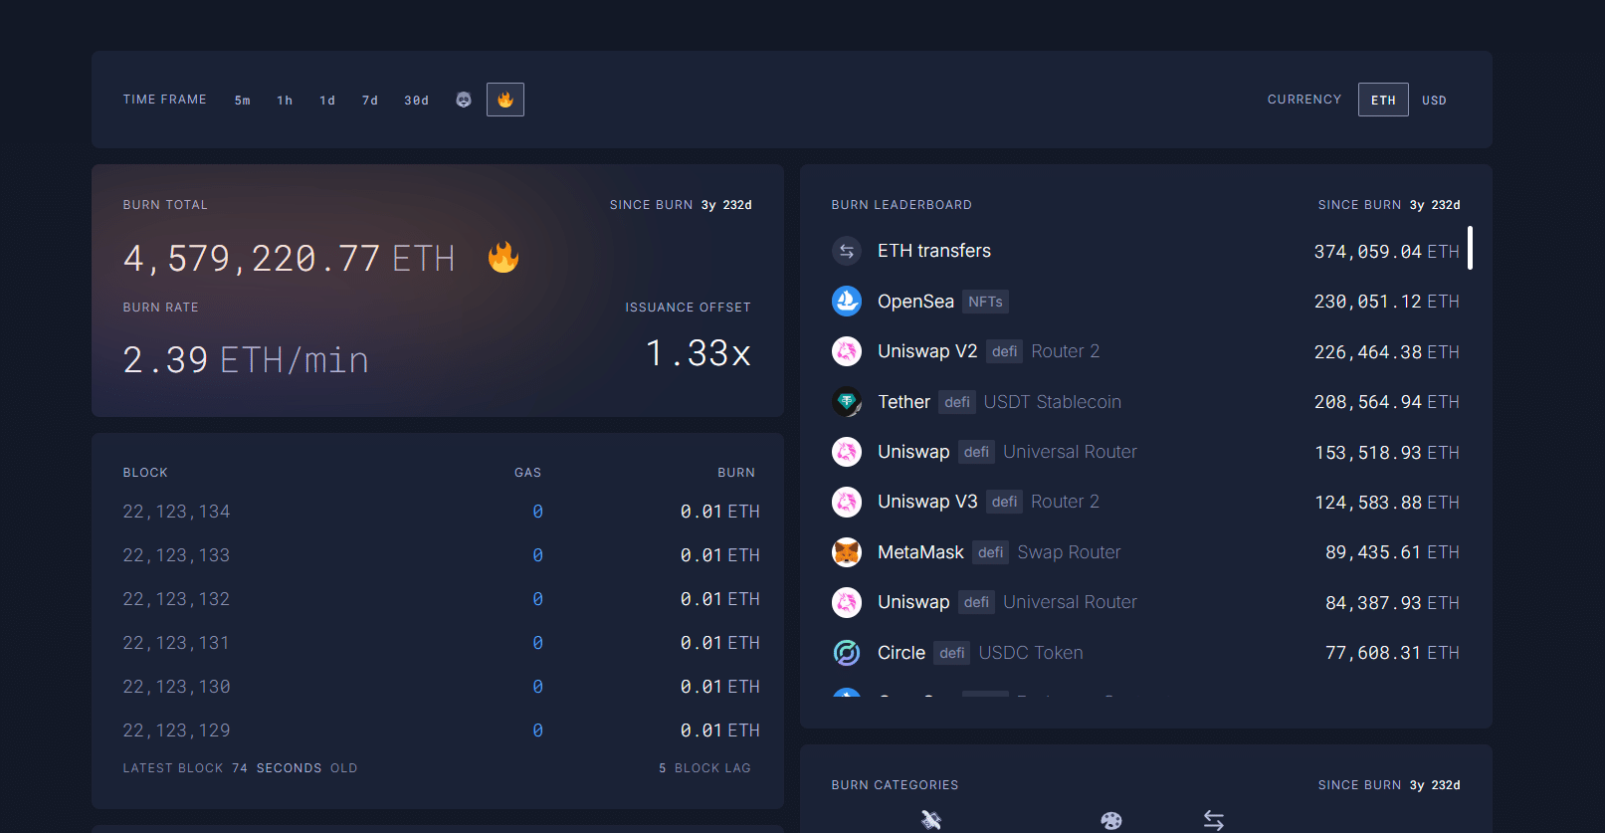1605x833 pixels.
Task: Open the Uniswap V2 Router 2 entry
Action: (1145, 351)
